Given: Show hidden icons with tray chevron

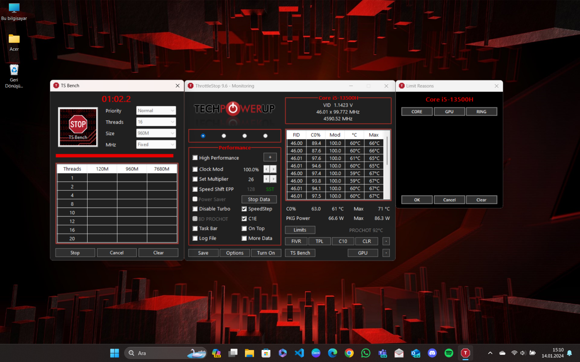Looking at the screenshot, I should (x=490, y=353).
